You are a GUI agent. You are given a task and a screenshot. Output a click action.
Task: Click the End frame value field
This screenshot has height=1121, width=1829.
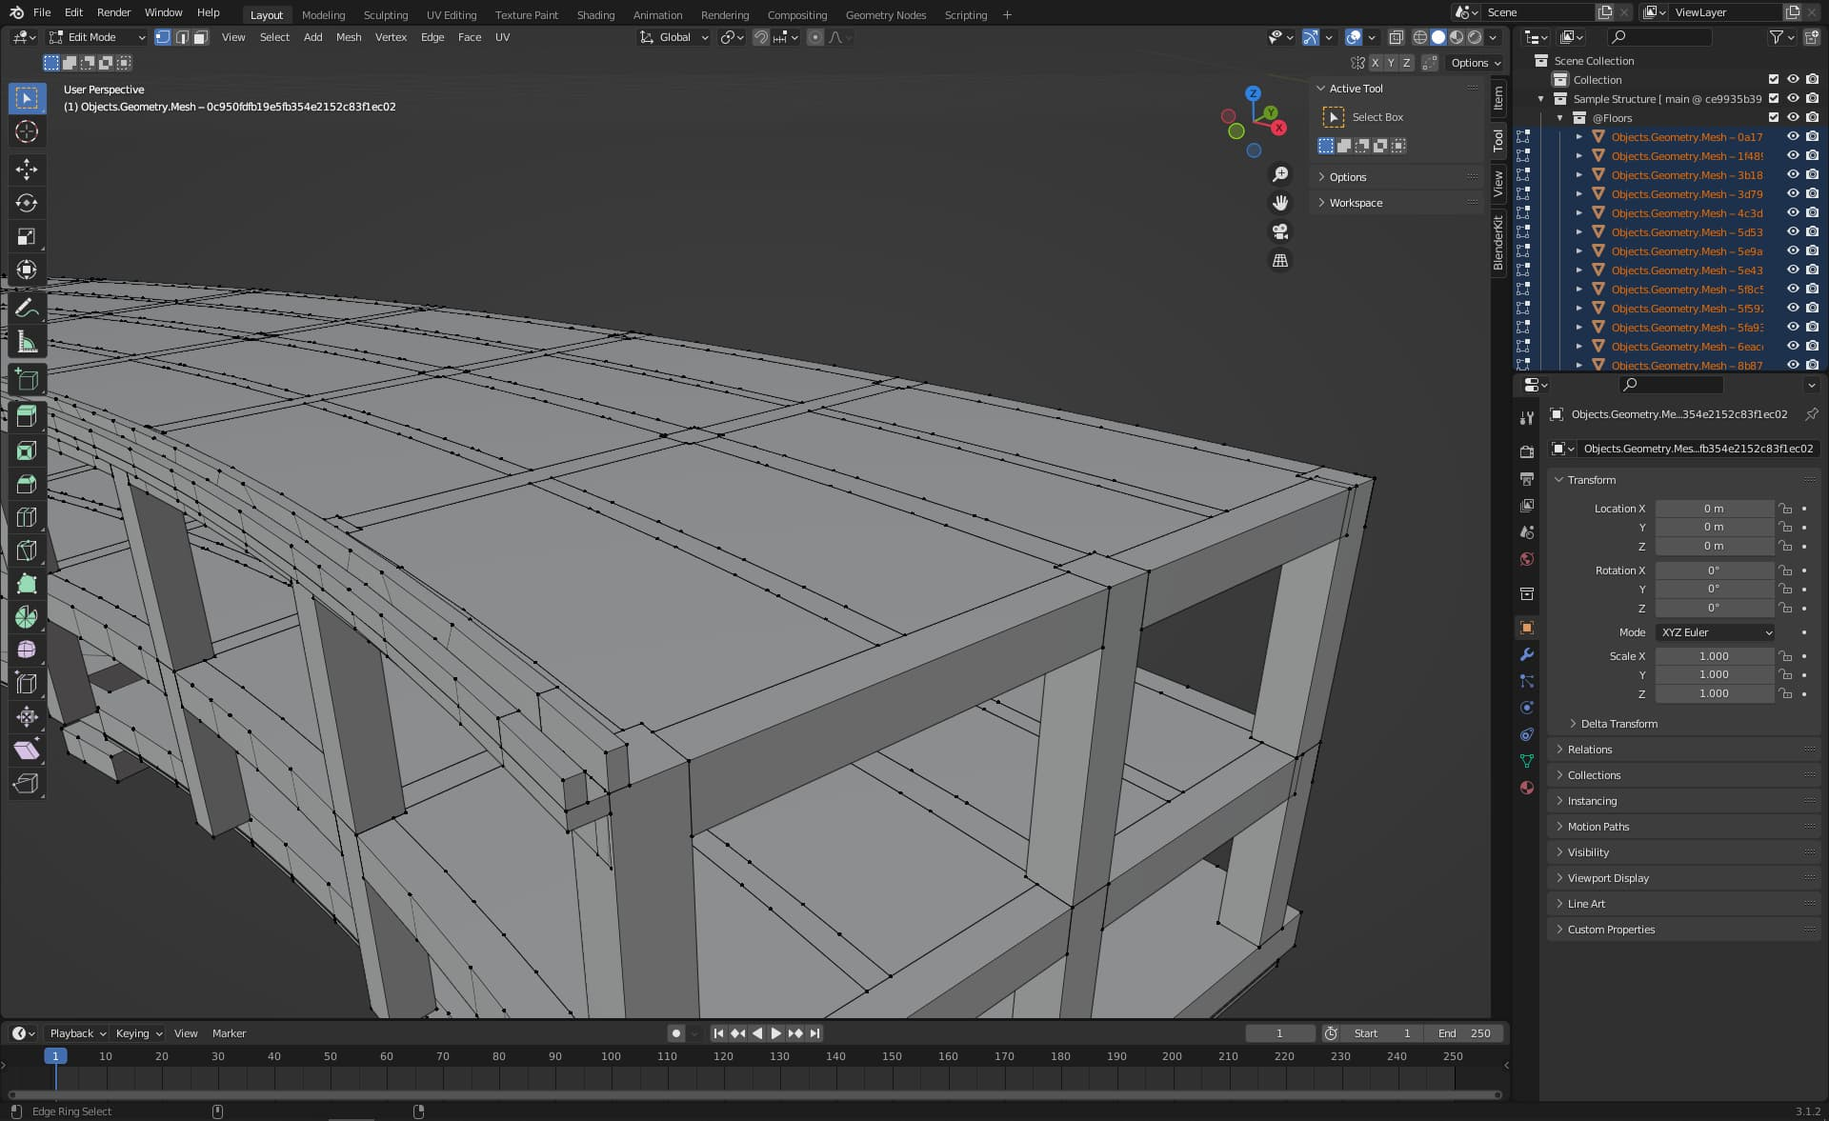pos(1464,1033)
